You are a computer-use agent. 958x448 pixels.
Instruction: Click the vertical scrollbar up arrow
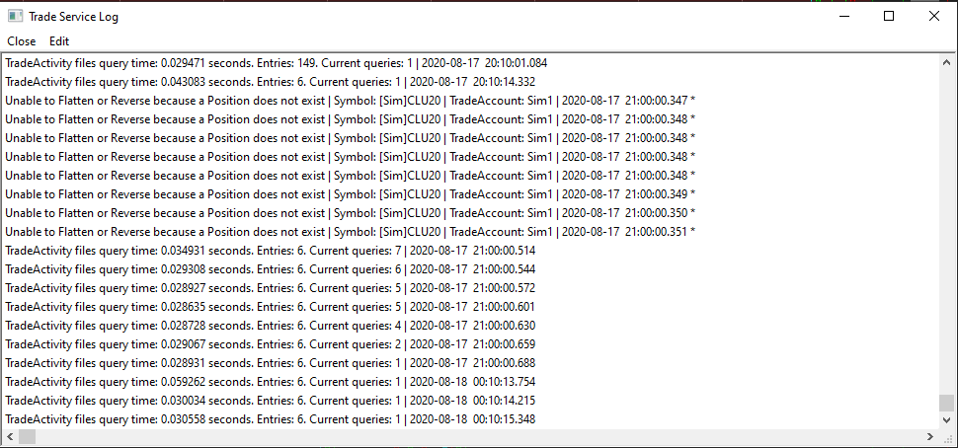pyautogui.click(x=947, y=61)
